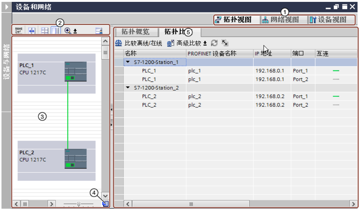Image resolution: width=360 pixels, height=209 pixels.
Task: Switch to the 设备视图 tab
Action: click(x=328, y=19)
